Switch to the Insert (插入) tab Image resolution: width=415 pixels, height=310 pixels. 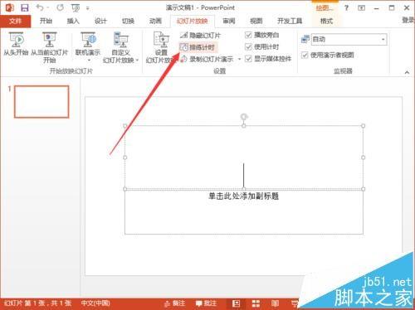tap(73, 21)
